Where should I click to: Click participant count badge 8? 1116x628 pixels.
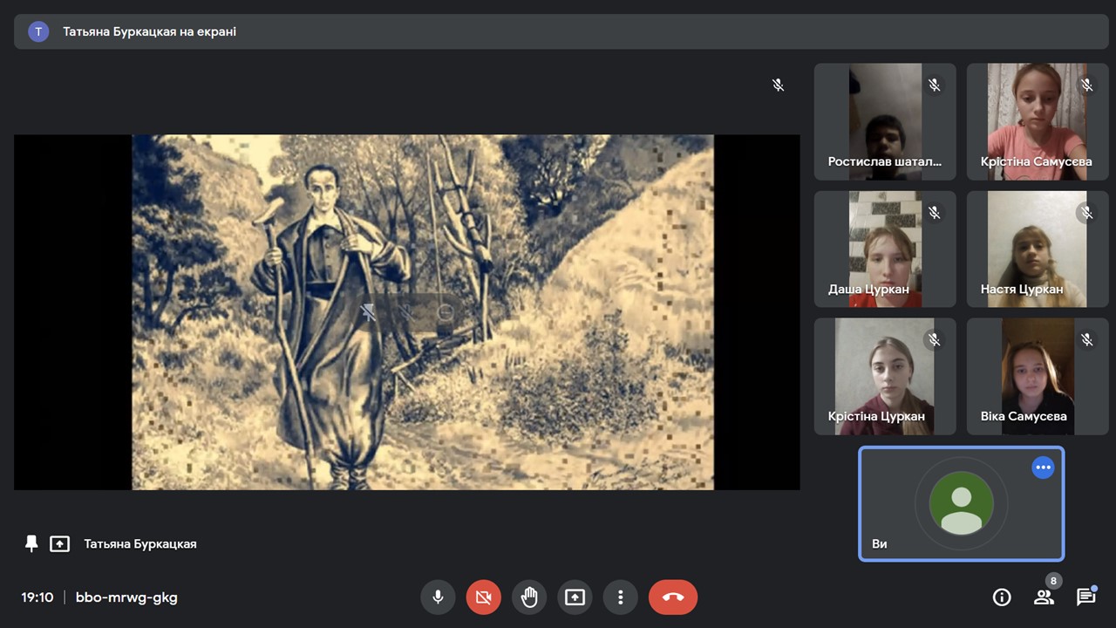click(1053, 581)
